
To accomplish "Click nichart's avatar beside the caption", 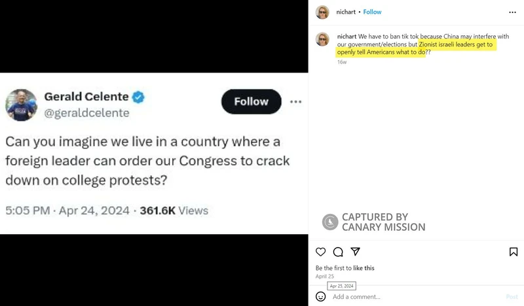I will [x=322, y=39].
